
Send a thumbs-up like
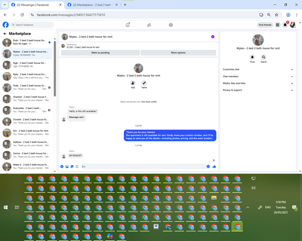[214, 166]
